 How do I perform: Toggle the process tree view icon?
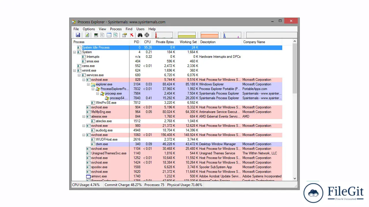(102, 35)
